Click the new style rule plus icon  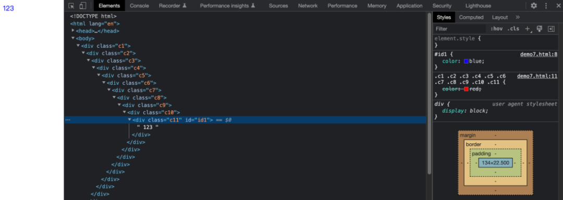tap(528, 29)
